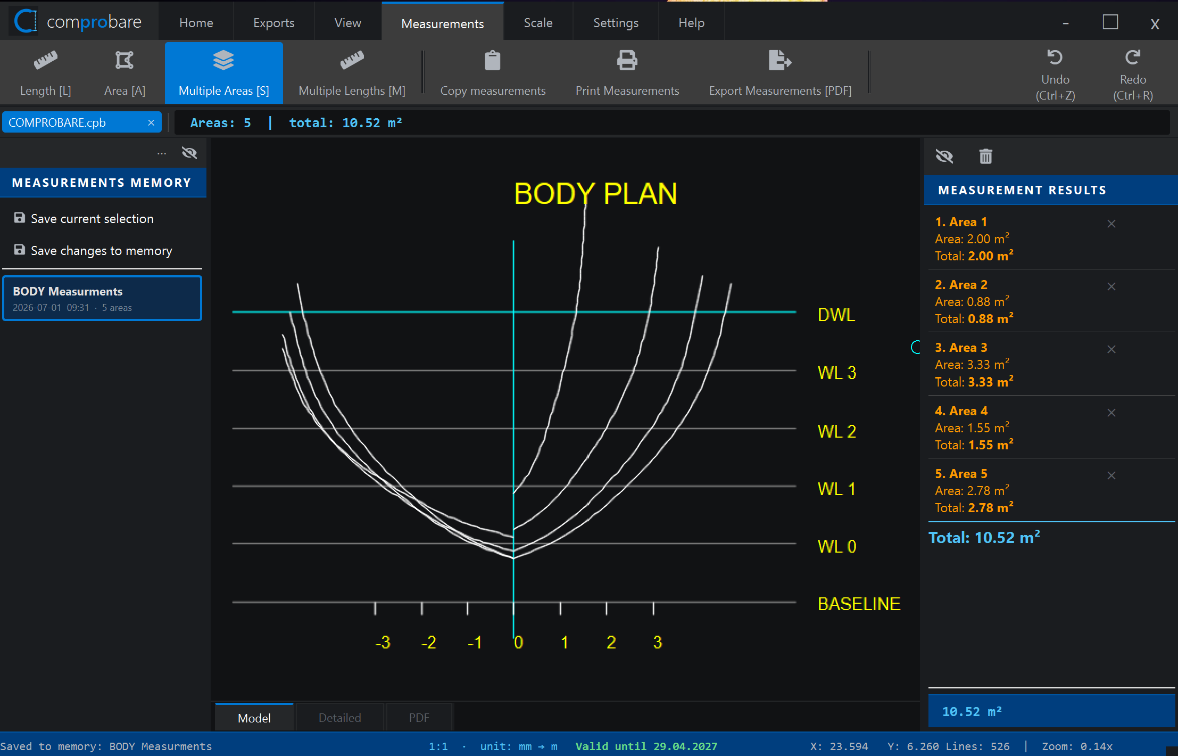
Task: Switch to the Detailed view tab
Action: 339,718
